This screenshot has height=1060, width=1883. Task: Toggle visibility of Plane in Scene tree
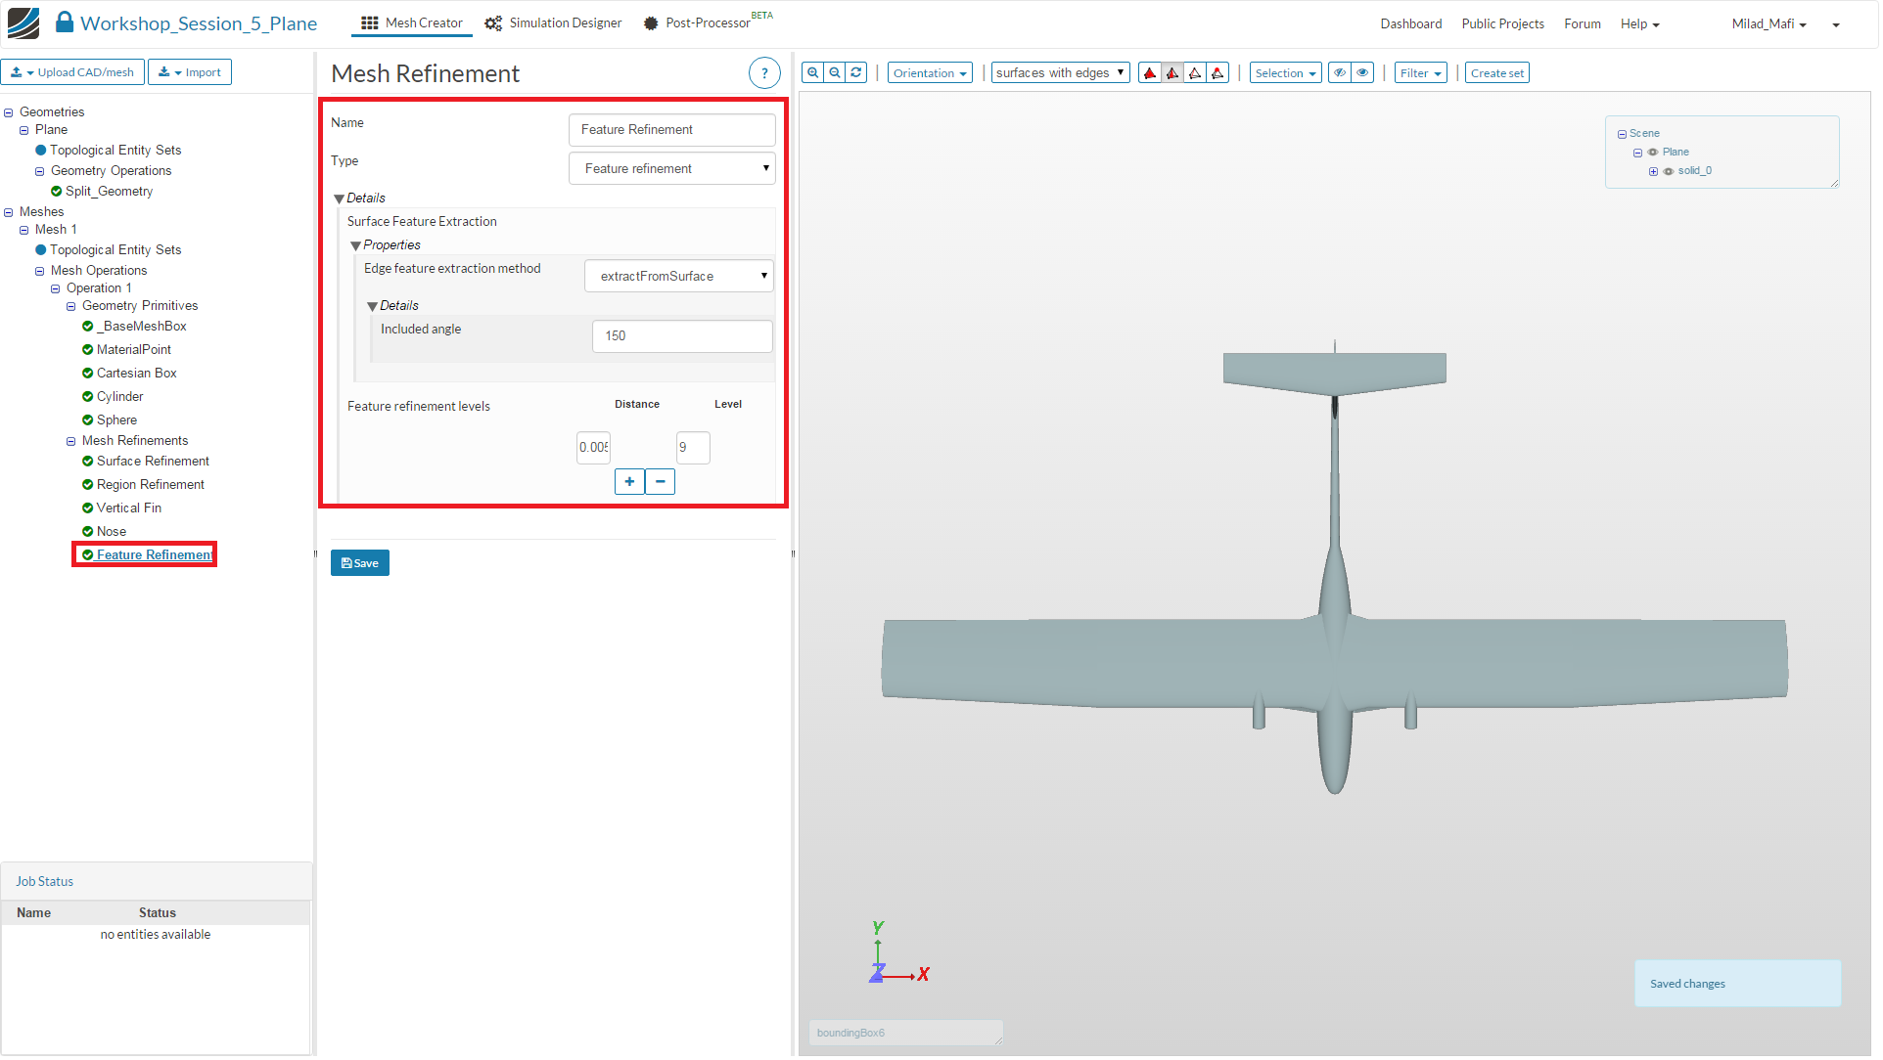[x=1654, y=153]
